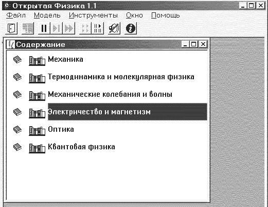
Task: Click the greyed dotted-arrows toolbar icon
Action: [x=85, y=28]
